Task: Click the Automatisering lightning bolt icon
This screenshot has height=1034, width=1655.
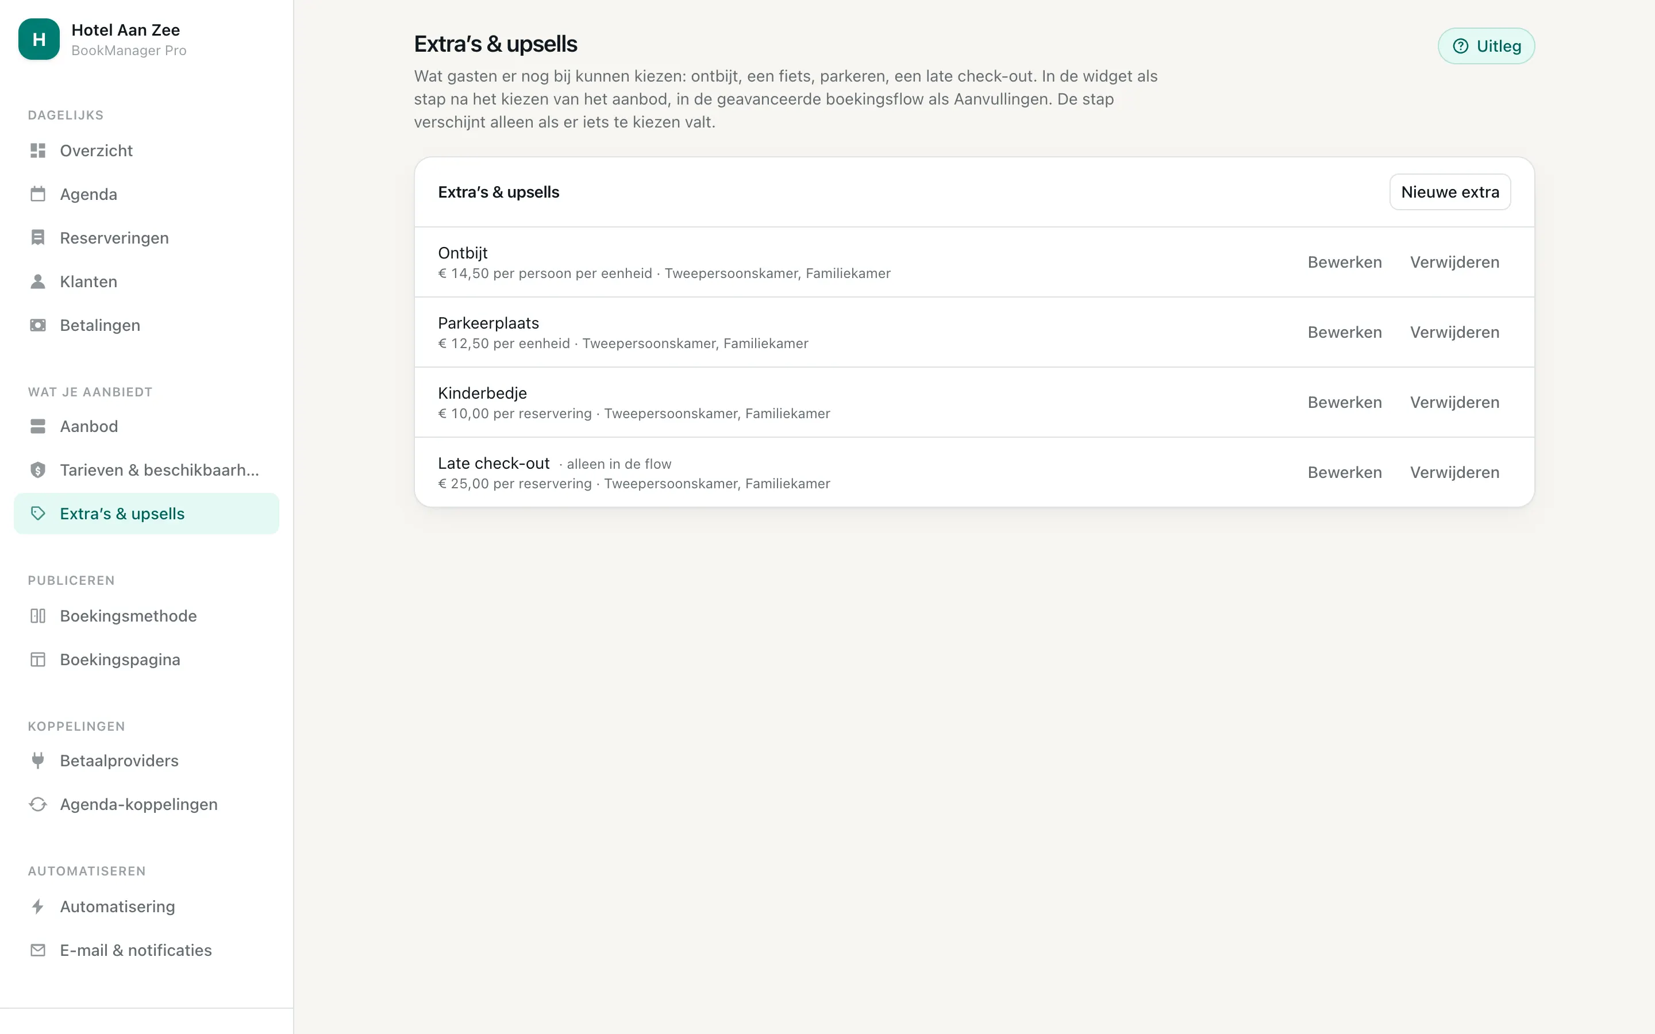Action: coord(39,907)
